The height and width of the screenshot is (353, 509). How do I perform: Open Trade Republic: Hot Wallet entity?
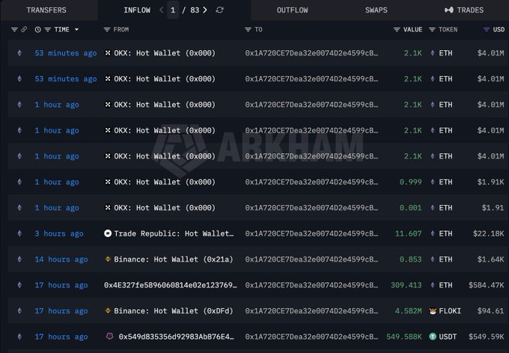pos(174,233)
